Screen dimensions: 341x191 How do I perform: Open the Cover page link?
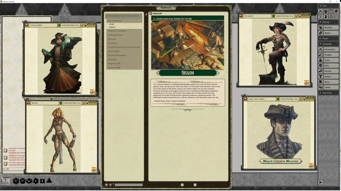click(x=111, y=24)
